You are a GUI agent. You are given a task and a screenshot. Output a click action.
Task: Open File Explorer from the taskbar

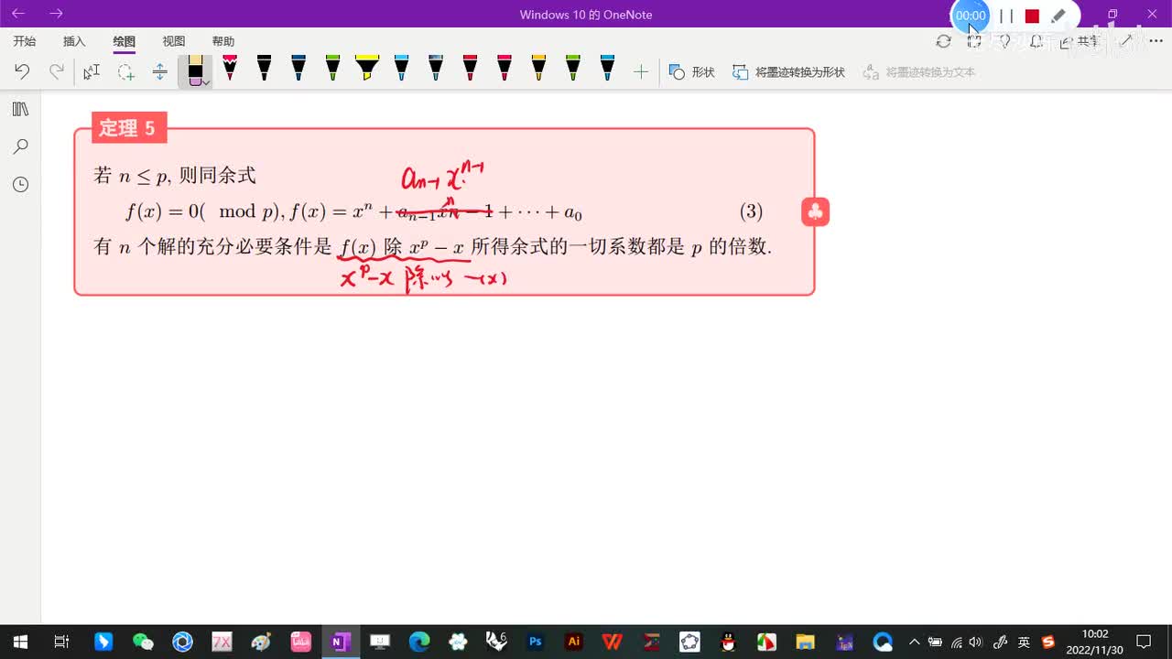tap(805, 642)
